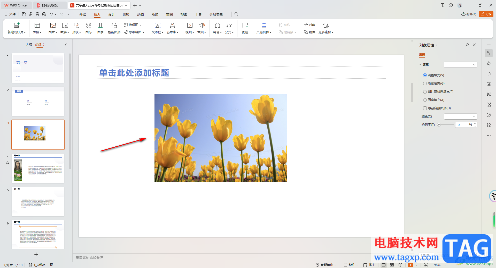The height and width of the screenshot is (268, 496).
Task: Select Gradient Fill (渐变填充) radio
Action: [425, 83]
